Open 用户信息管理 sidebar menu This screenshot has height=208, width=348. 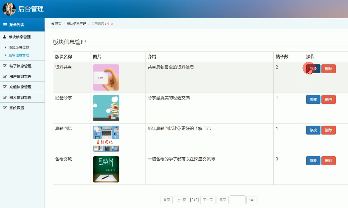pos(22,76)
